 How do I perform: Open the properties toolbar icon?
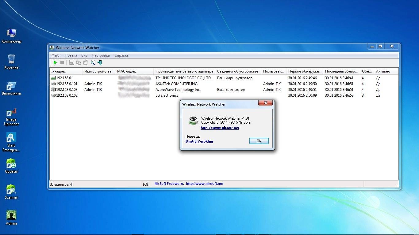click(x=86, y=62)
